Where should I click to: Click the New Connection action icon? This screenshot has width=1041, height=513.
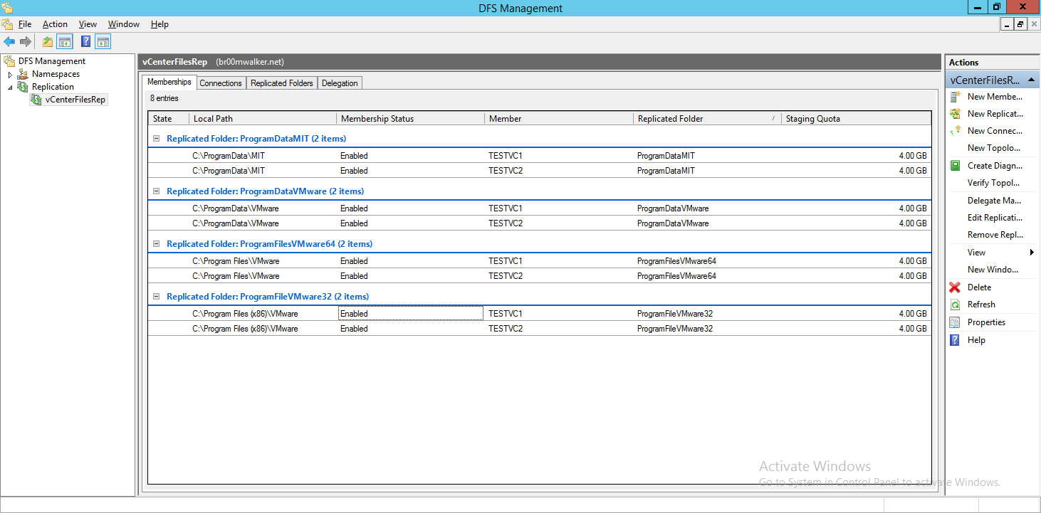pyautogui.click(x=955, y=131)
